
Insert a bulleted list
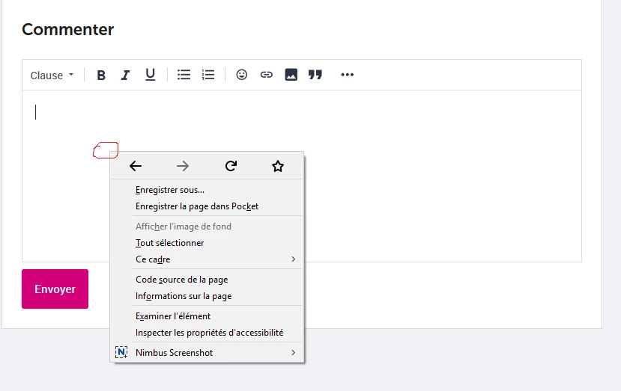184,75
